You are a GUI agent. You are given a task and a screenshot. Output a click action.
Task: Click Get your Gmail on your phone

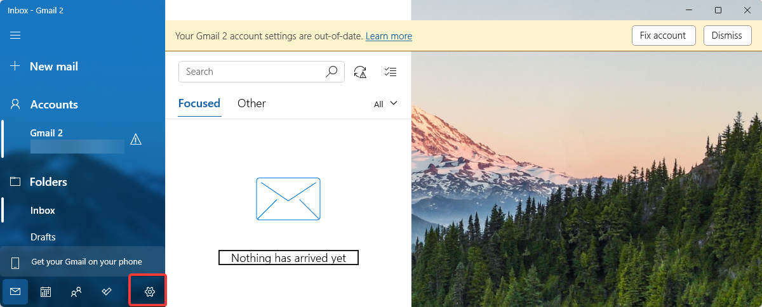tap(83, 262)
